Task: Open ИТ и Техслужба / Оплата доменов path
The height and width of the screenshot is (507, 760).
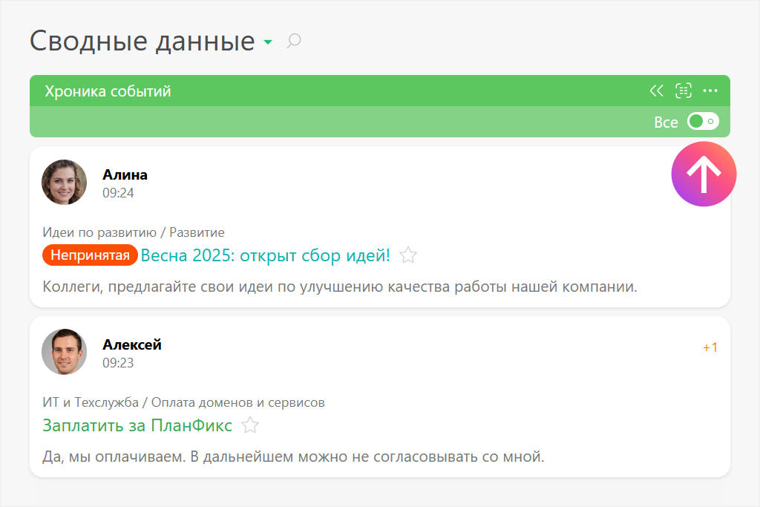Action: (183, 402)
